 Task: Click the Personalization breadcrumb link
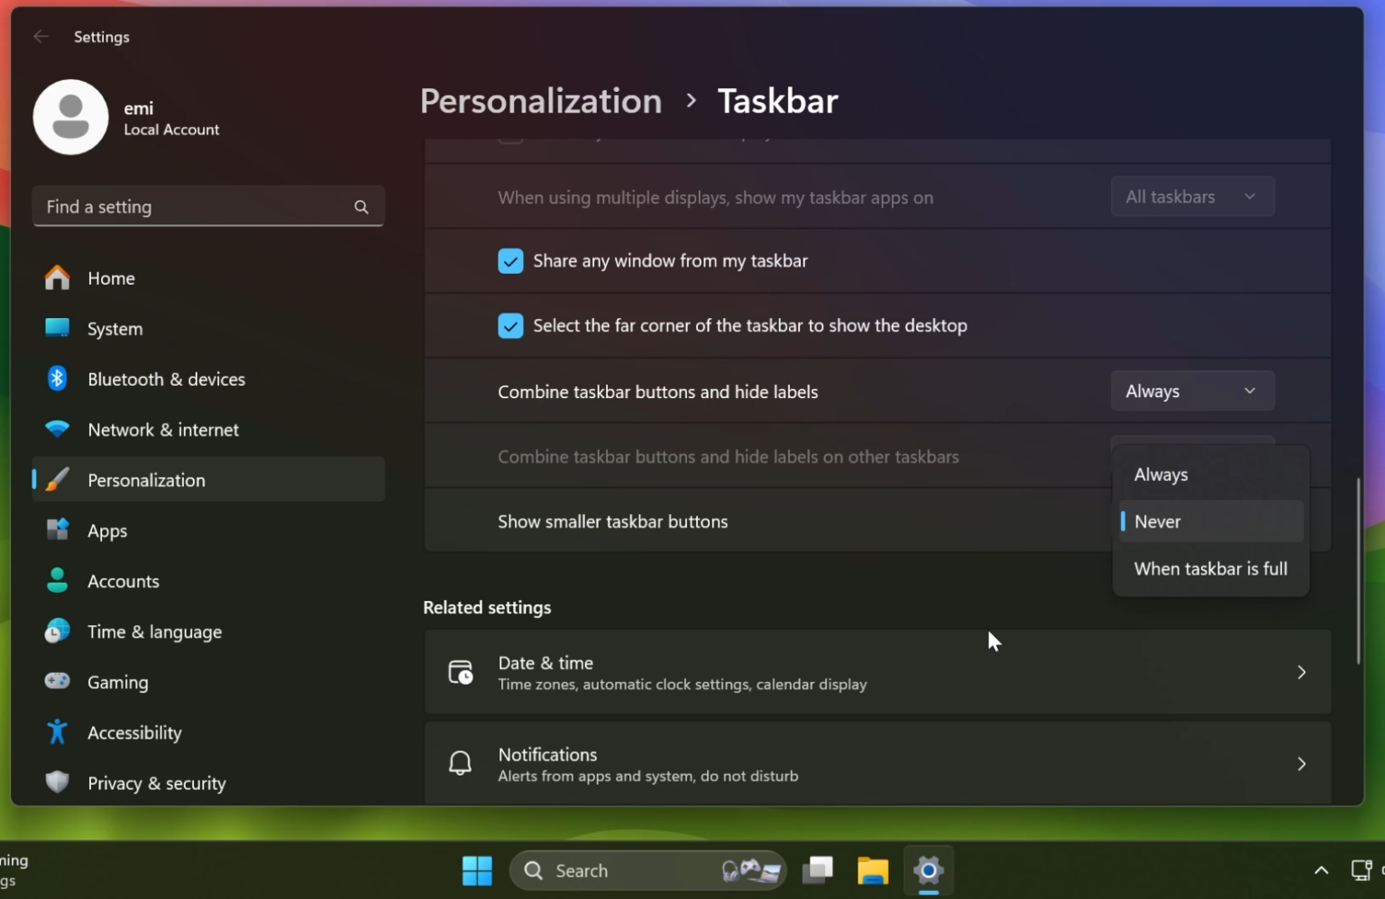(x=540, y=101)
